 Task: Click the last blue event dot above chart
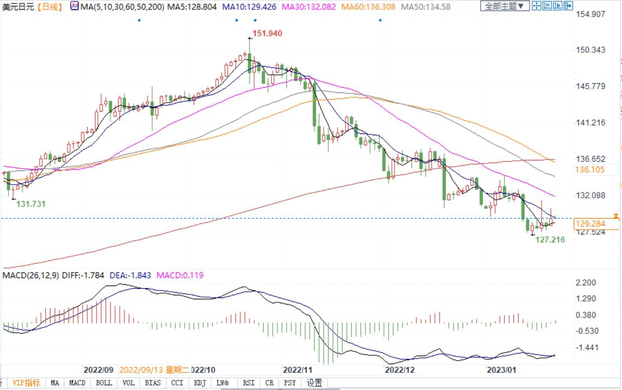pyautogui.click(x=380, y=20)
